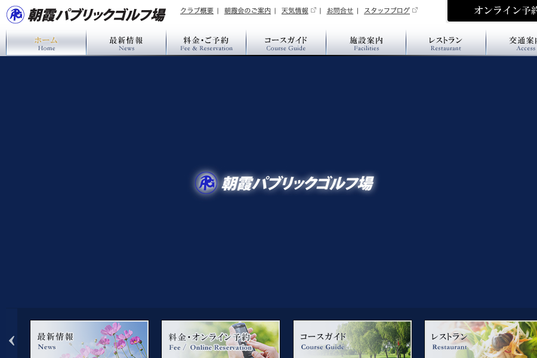The height and width of the screenshot is (358, 537).
Task: Select the 料金・ご予約 Fee & Reservation tab
Action: pyautogui.click(x=206, y=42)
